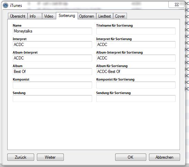The width and height of the screenshot is (189, 167).
Task: Click the Zurück button
Action: (x=21, y=157)
